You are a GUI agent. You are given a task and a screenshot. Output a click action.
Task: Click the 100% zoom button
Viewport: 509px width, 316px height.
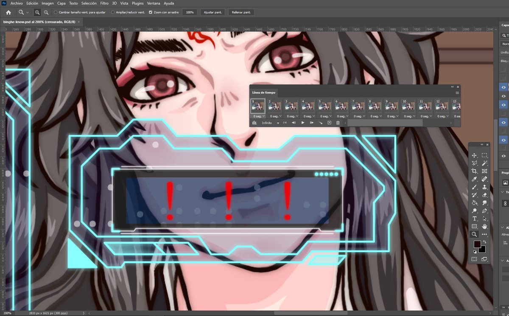pos(190,12)
